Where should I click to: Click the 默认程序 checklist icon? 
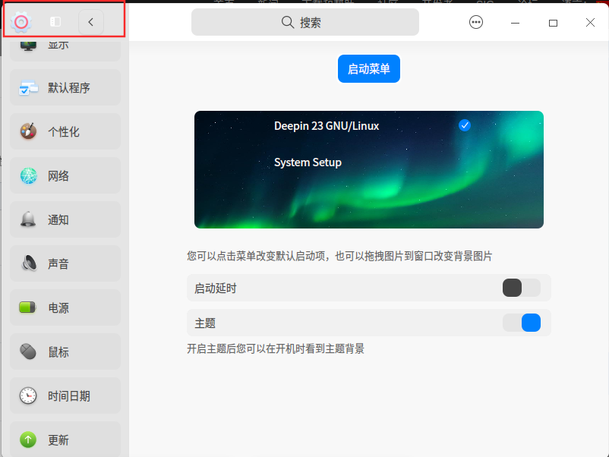click(x=28, y=88)
